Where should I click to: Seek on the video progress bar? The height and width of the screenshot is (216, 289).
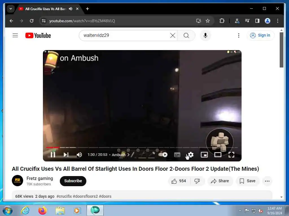click(x=142, y=147)
